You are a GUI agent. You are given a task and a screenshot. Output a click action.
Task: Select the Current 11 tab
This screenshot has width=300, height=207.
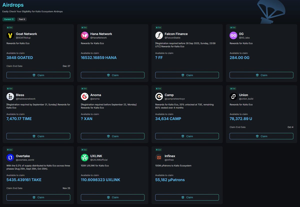click(x=9, y=19)
